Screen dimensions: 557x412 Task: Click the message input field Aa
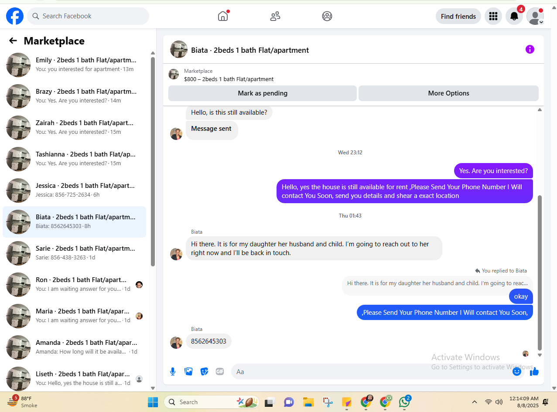(371, 371)
